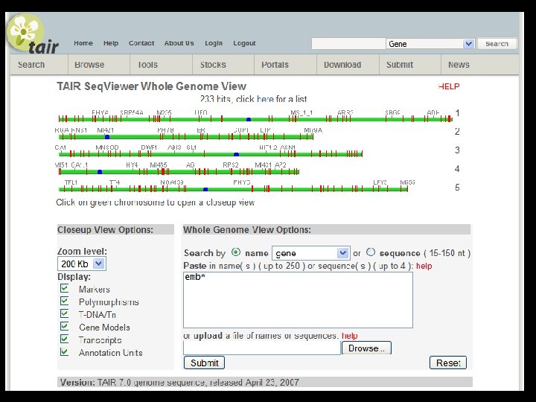The image size is (536, 402).
Task: Click help link beside upload file text
Action: pyautogui.click(x=350, y=336)
